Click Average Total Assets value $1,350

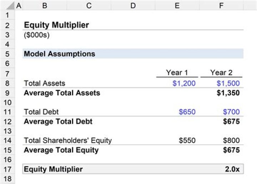coord(228,93)
